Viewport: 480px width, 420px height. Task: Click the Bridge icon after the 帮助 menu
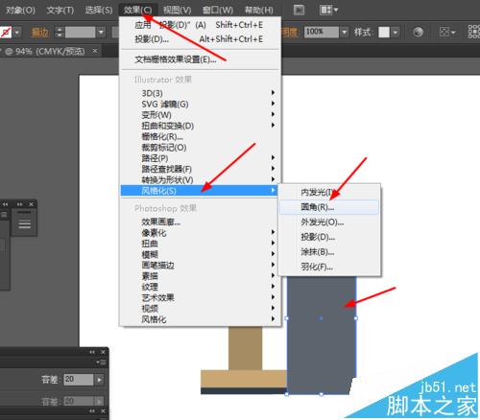pos(299,10)
